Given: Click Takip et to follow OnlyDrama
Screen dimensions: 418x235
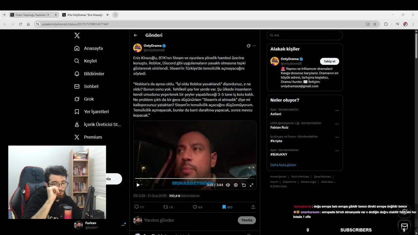Looking at the screenshot, I should [330, 61].
